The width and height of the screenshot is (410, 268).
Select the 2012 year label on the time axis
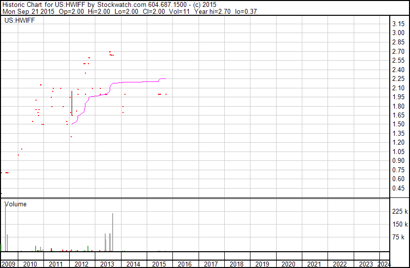coord(82,264)
